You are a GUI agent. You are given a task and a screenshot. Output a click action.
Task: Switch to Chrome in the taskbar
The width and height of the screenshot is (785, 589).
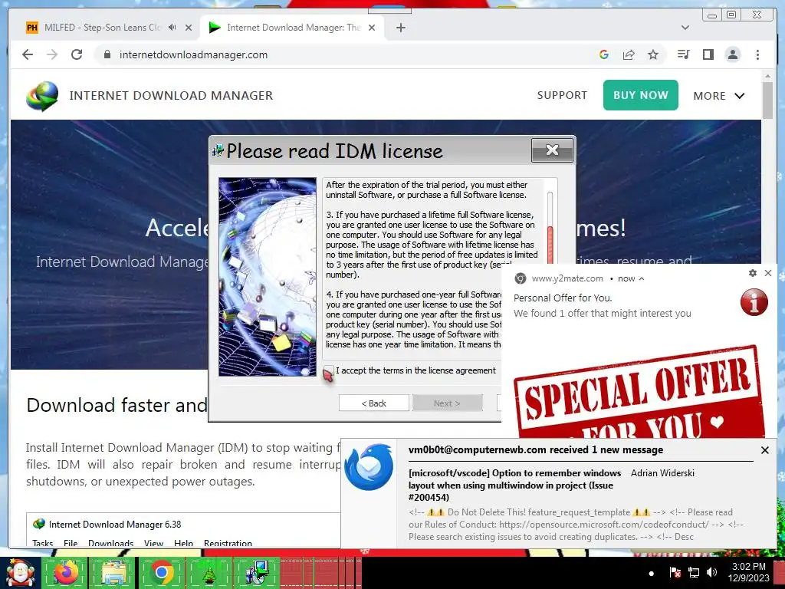161,574
